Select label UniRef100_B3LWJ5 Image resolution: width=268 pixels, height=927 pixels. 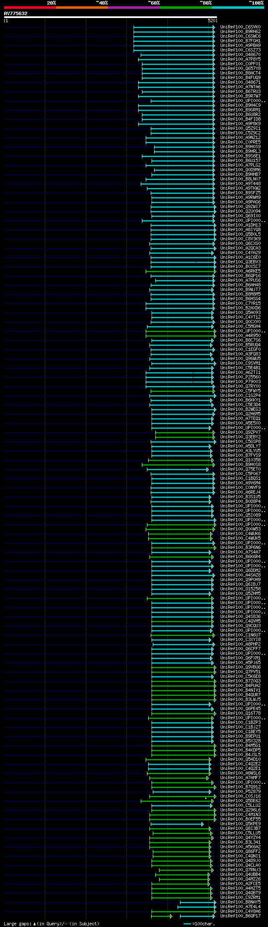pos(240,699)
